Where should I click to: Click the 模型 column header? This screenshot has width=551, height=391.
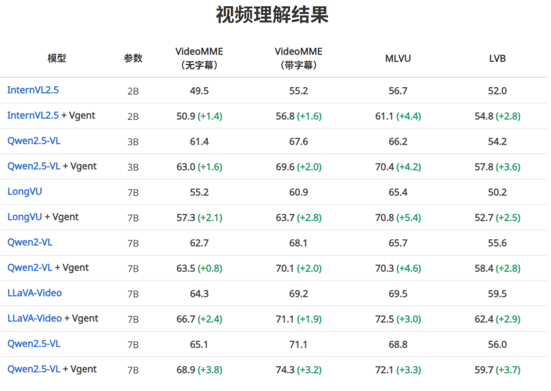[57, 58]
